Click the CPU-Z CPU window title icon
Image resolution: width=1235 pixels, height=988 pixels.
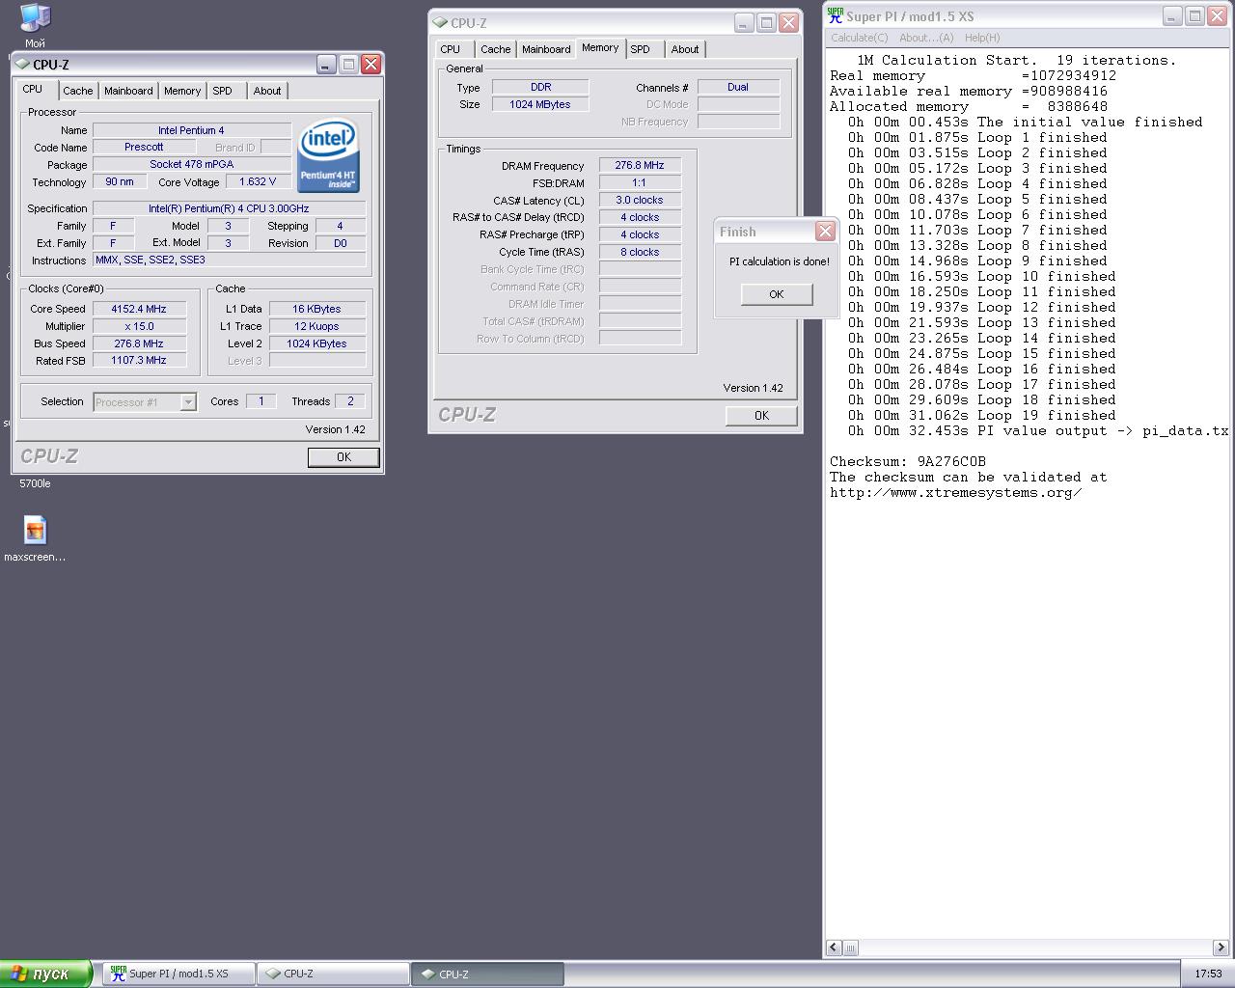click(23, 65)
